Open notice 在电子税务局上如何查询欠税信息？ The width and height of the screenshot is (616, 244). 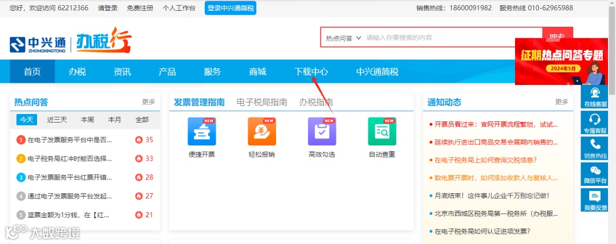[x=485, y=160]
